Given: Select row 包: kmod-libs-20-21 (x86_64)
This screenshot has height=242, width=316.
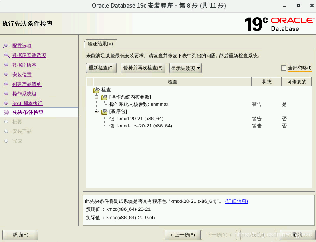Looking at the screenshot, I should (199, 126).
